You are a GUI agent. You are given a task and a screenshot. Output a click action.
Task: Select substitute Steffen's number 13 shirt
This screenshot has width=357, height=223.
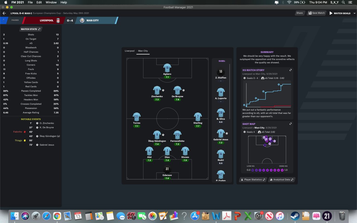click(221, 72)
